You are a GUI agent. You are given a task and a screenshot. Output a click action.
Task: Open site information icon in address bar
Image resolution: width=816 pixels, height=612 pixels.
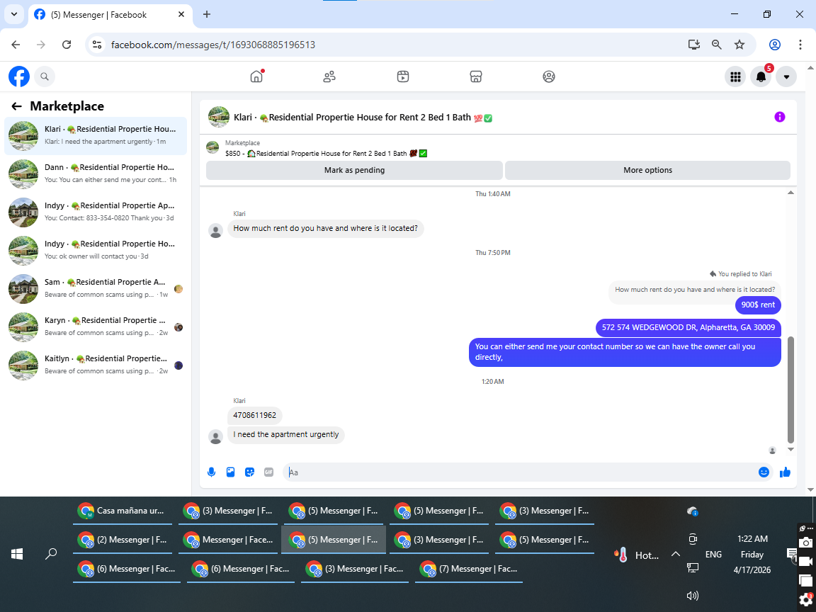(x=97, y=45)
